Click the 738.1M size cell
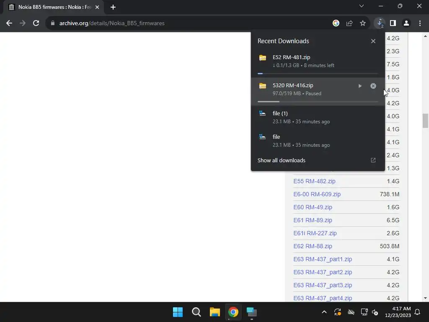Image resolution: width=429 pixels, height=322 pixels. 390,194
